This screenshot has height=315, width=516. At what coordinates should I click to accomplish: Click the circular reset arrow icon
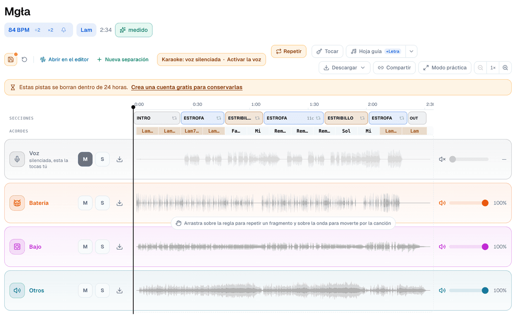click(25, 59)
